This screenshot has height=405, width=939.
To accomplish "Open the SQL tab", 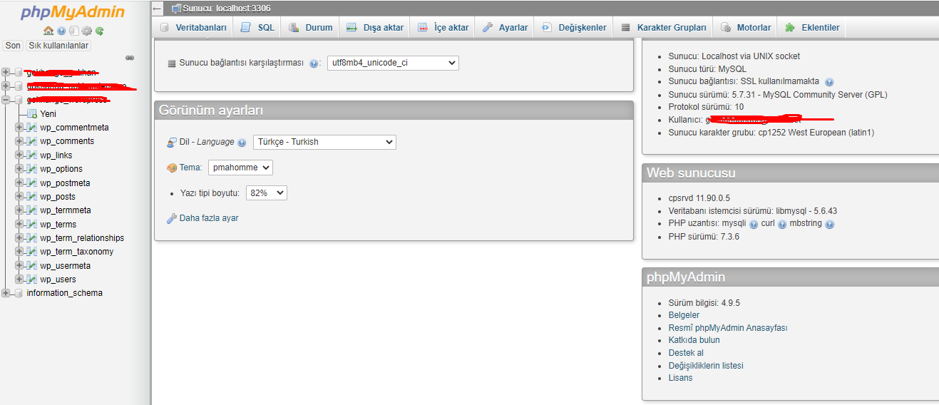I will (x=257, y=28).
